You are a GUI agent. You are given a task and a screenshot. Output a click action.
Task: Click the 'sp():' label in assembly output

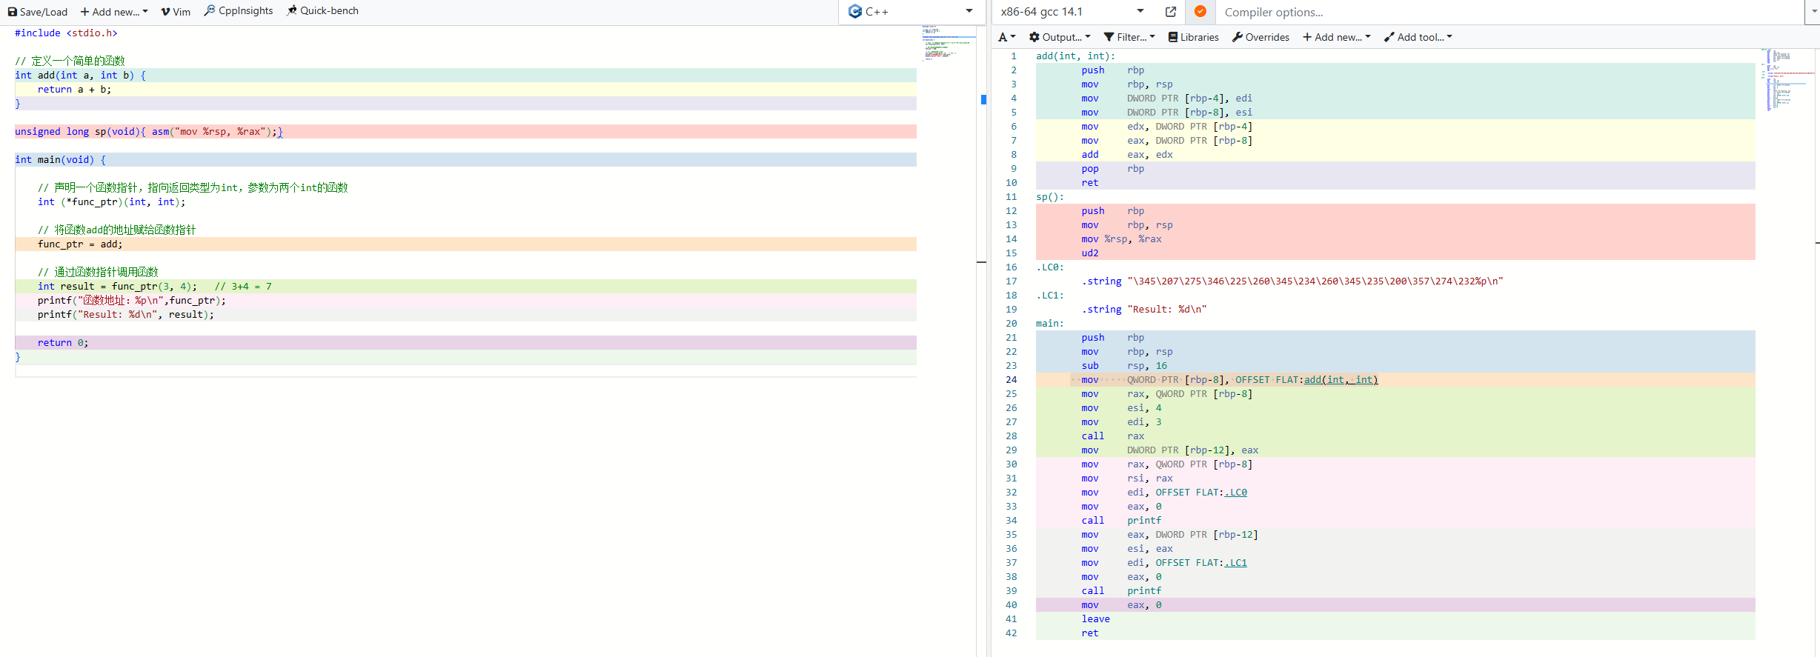click(x=1050, y=197)
